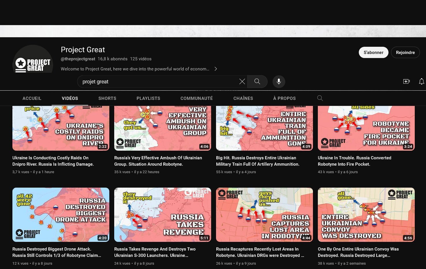Open the Entire Ukrainian Convoy Was Destroyed thumbnail

pyautogui.click(x=366, y=215)
